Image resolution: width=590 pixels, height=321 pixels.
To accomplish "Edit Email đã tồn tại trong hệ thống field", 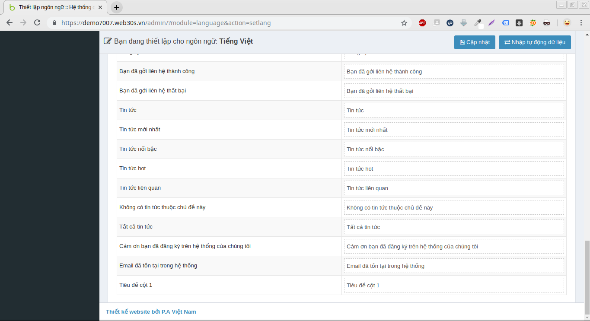I will tap(454, 266).
